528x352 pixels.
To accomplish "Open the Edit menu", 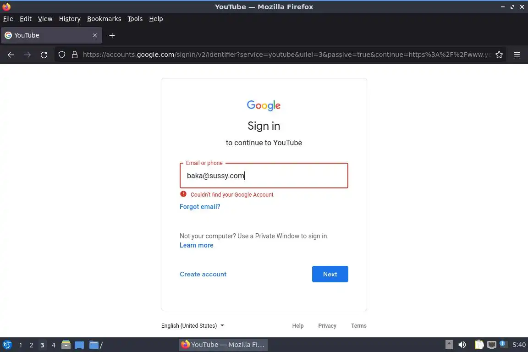I will pos(26,19).
